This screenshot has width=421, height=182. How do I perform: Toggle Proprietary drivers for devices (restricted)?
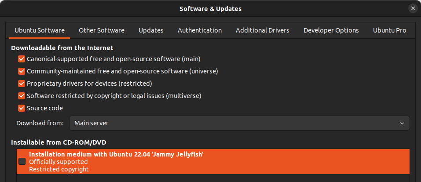pyautogui.click(x=21, y=84)
